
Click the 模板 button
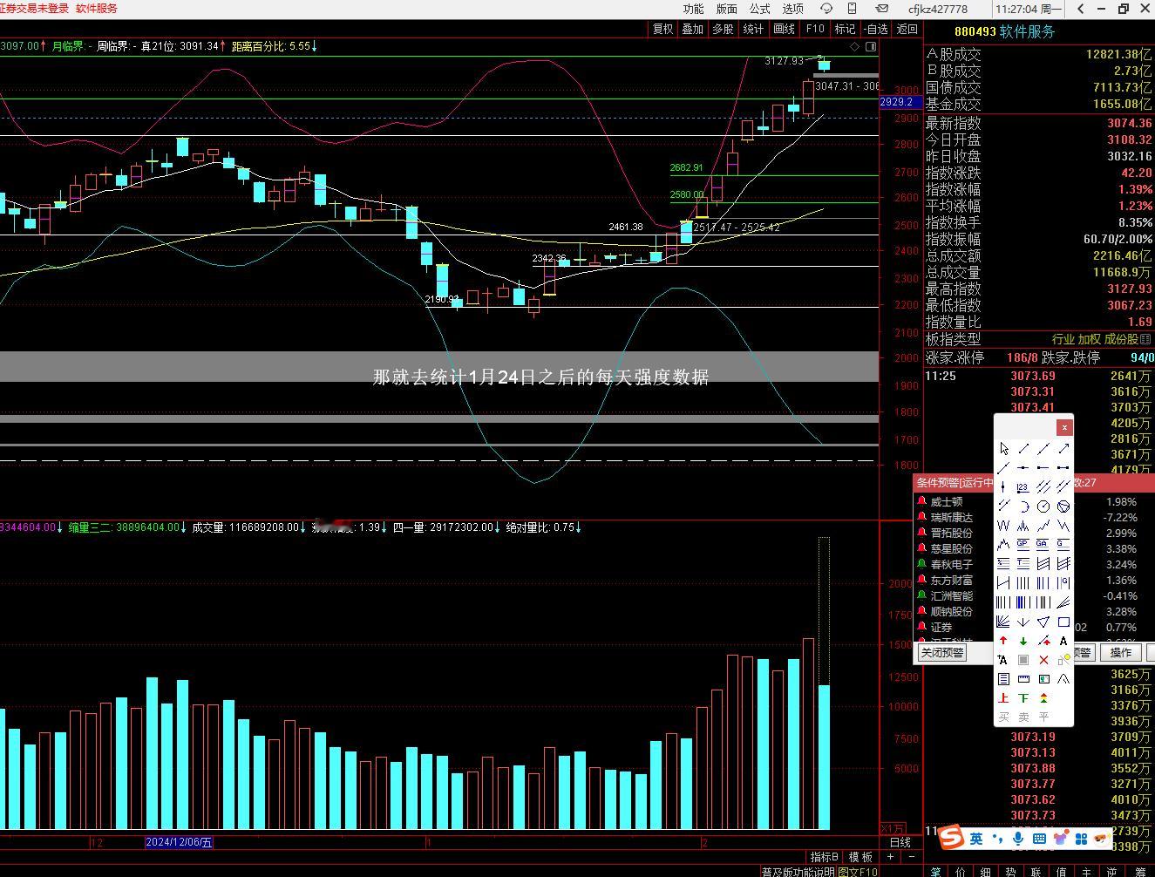[861, 857]
